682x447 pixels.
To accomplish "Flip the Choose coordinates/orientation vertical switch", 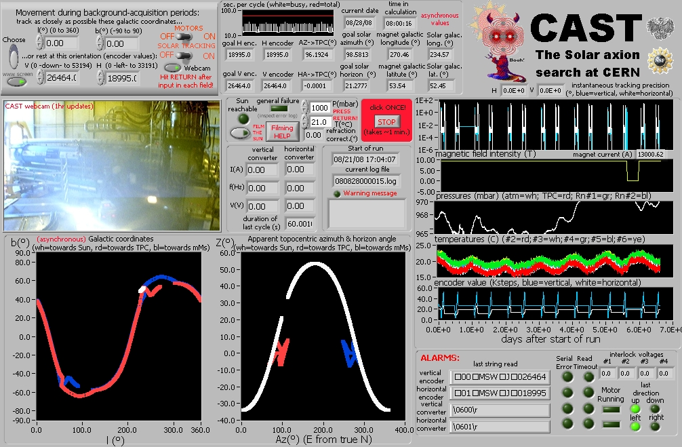I will point(14,56).
